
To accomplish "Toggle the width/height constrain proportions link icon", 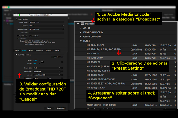I will pos(42,62).
